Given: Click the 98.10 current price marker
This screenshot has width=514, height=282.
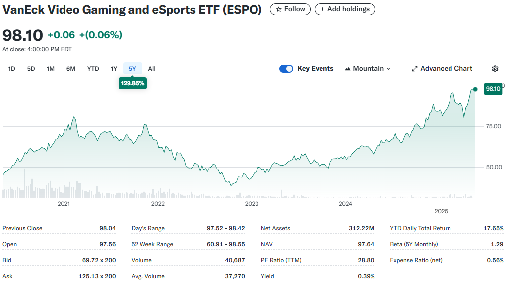Looking at the screenshot, I should point(493,89).
